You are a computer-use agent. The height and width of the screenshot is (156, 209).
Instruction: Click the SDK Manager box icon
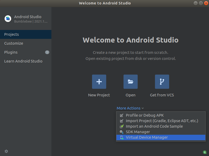click(x=122, y=132)
